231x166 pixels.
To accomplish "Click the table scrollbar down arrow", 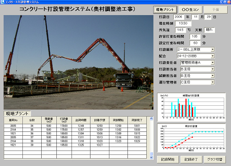I will [x=151, y=157].
